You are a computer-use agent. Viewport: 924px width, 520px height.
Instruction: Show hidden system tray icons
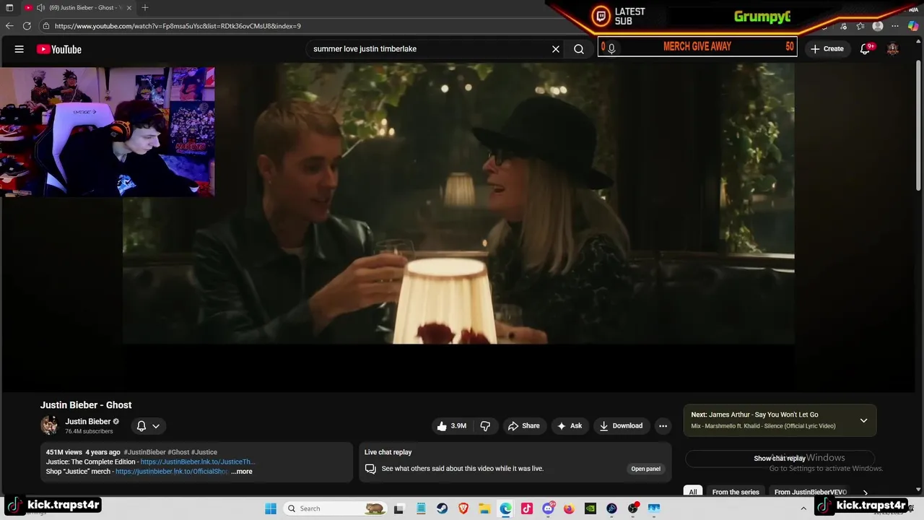[803, 508]
